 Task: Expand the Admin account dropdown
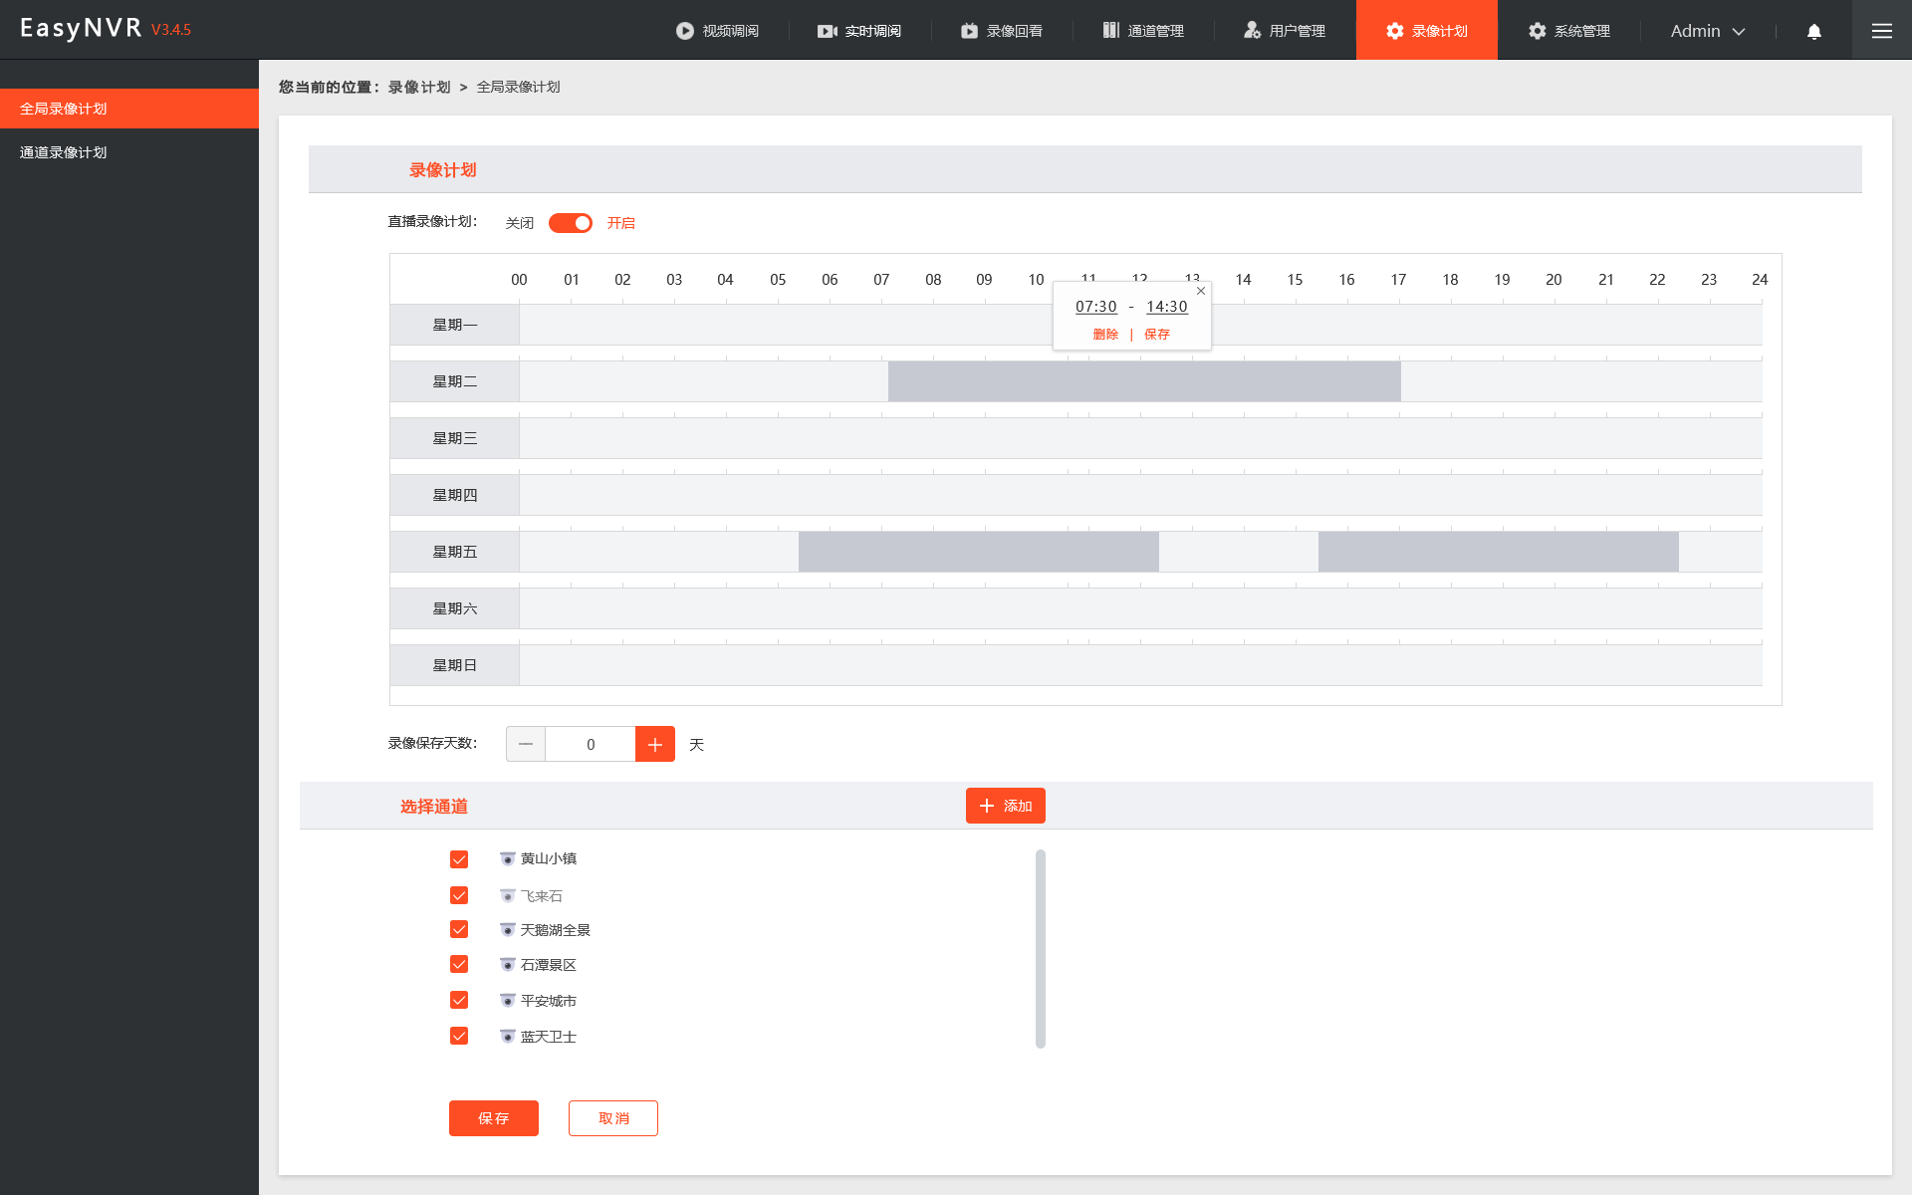(x=1706, y=30)
